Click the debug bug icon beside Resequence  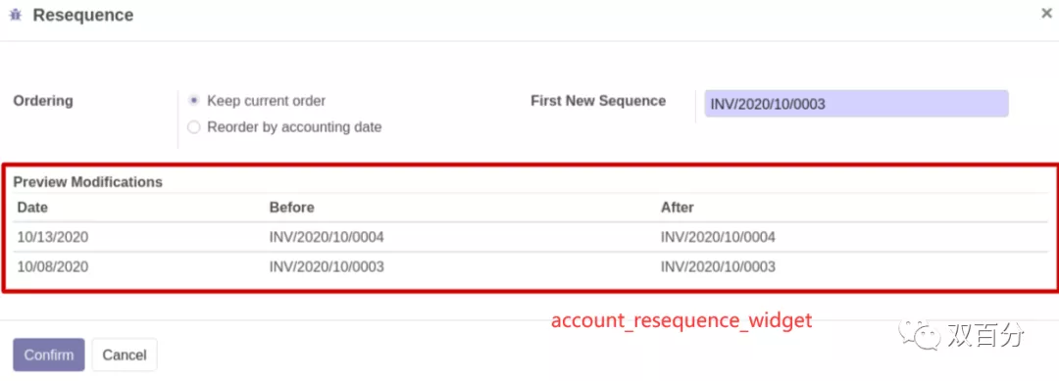(x=16, y=15)
